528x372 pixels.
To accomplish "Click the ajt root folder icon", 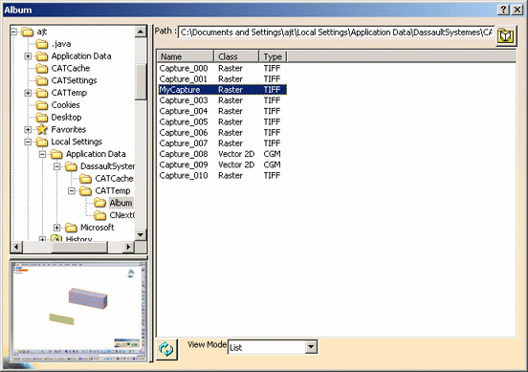I will pyautogui.click(x=28, y=32).
